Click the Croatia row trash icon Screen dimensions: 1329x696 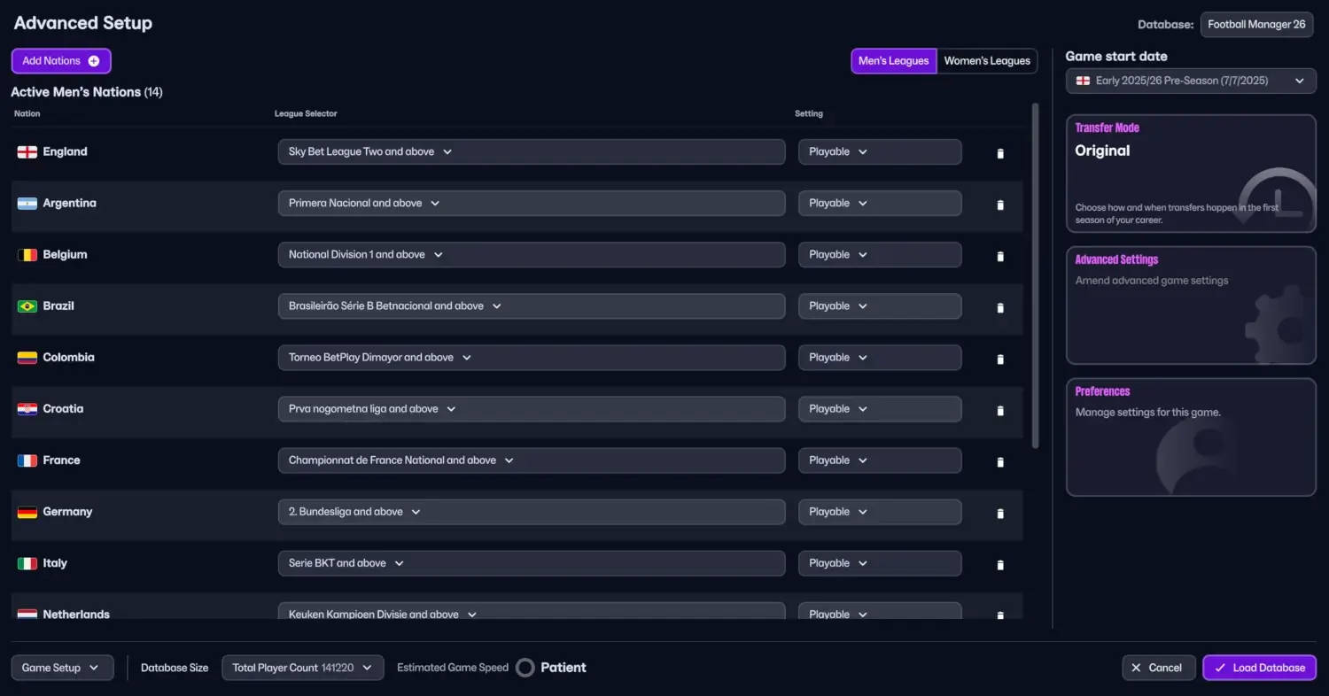[1000, 410]
